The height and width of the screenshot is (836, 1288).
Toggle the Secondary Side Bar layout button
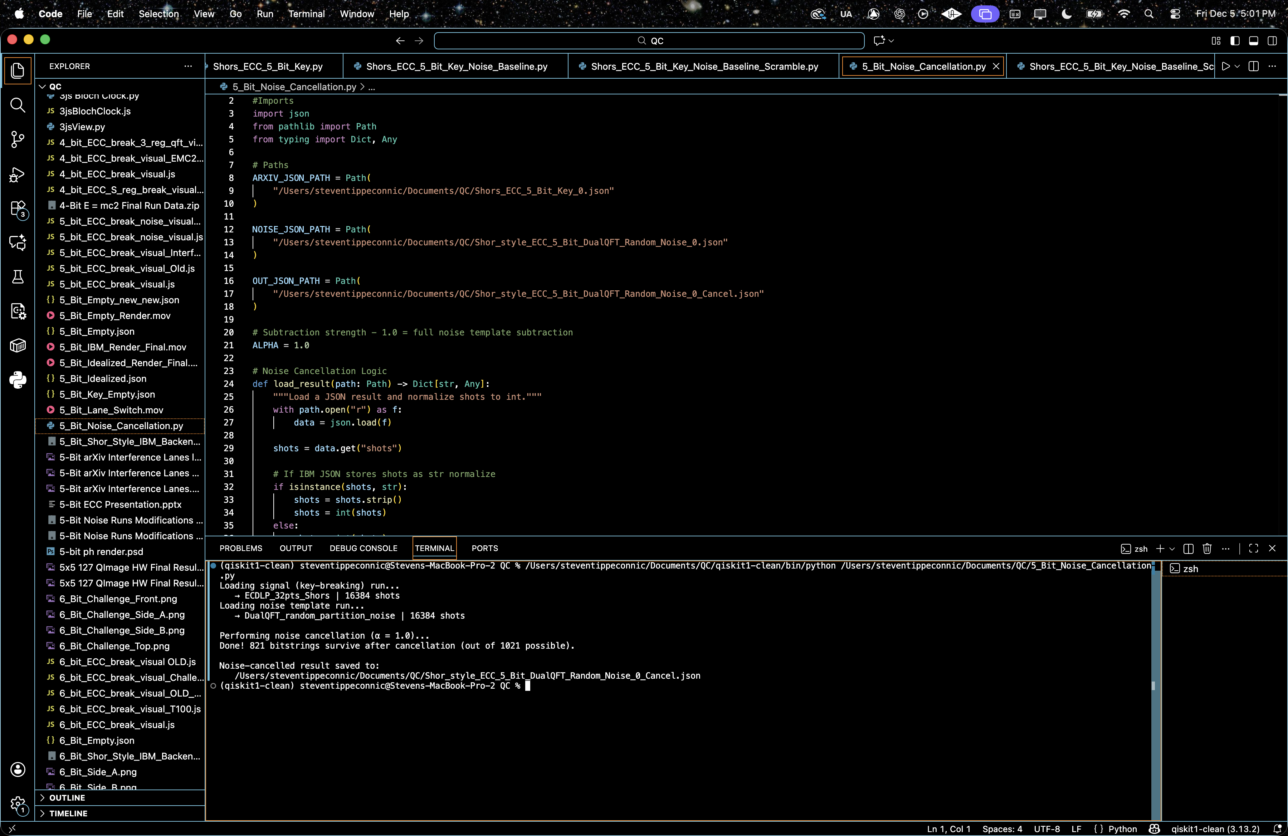(1272, 40)
